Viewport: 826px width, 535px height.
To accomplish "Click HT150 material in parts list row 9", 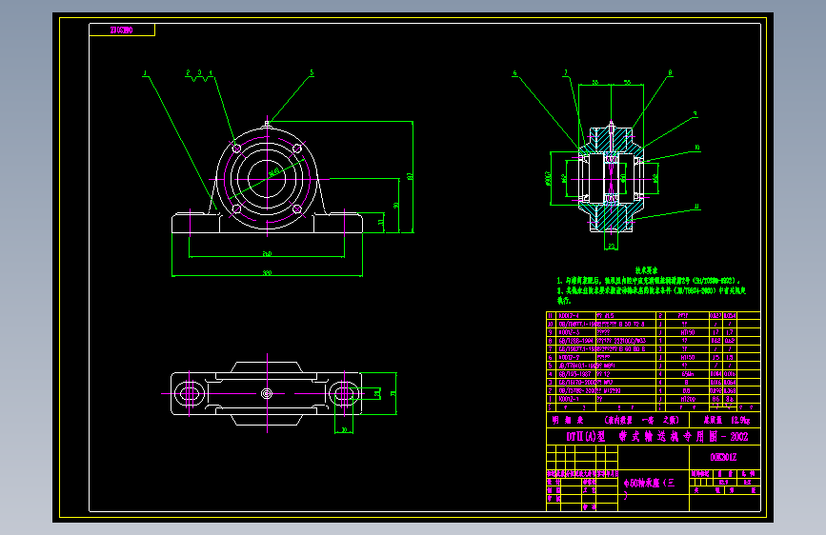I will click(688, 332).
